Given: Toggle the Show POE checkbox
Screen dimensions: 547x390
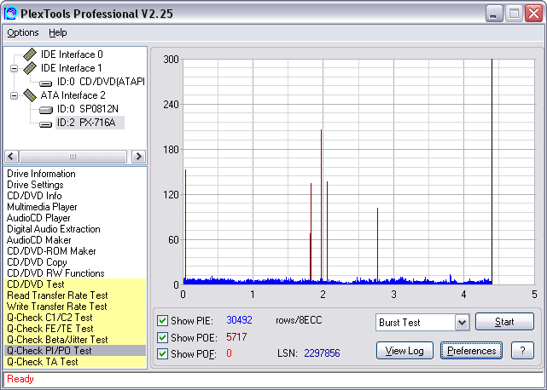Looking at the screenshot, I should pyautogui.click(x=162, y=337).
